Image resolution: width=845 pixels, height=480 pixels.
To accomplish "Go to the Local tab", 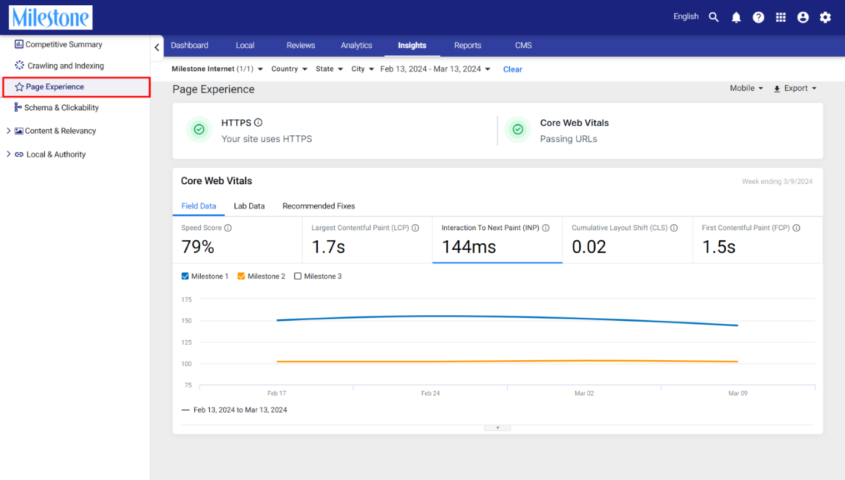I will (x=245, y=45).
